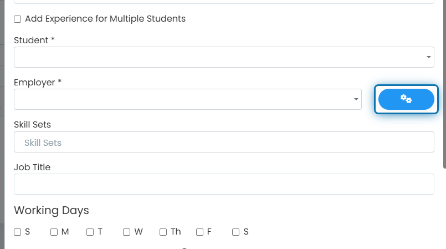Check Add Experience for Multiple Students
This screenshot has width=446, height=249.
coord(18,19)
